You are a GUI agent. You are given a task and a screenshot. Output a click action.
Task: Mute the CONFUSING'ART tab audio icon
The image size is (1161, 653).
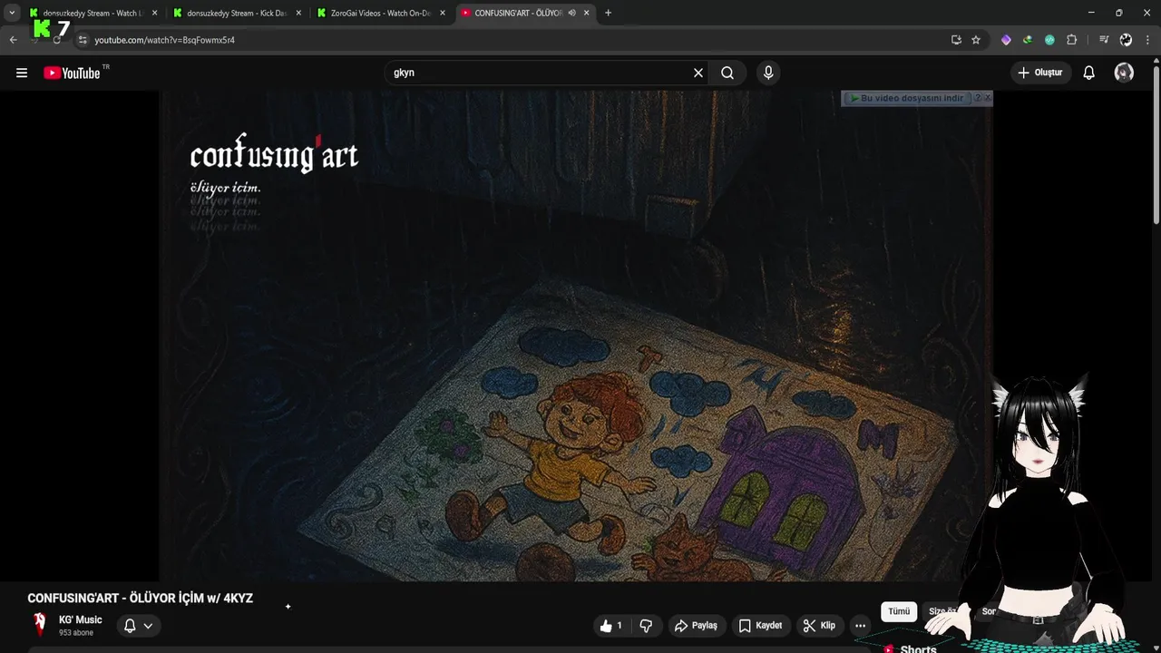[x=571, y=13]
